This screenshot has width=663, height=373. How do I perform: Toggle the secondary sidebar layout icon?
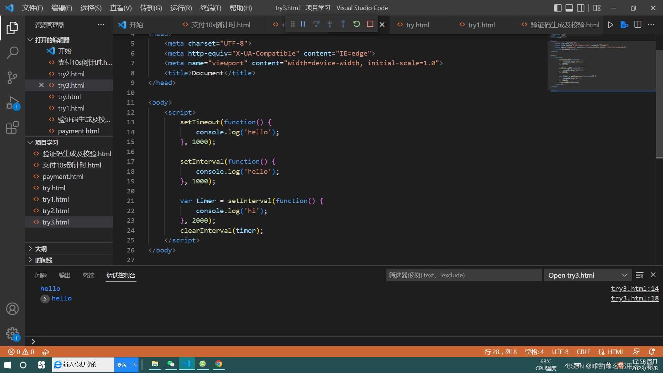pos(581,8)
